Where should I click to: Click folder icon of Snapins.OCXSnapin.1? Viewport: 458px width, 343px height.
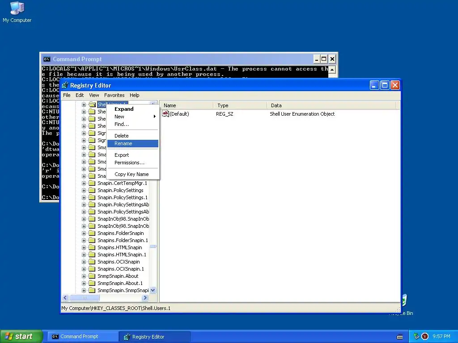(92, 269)
